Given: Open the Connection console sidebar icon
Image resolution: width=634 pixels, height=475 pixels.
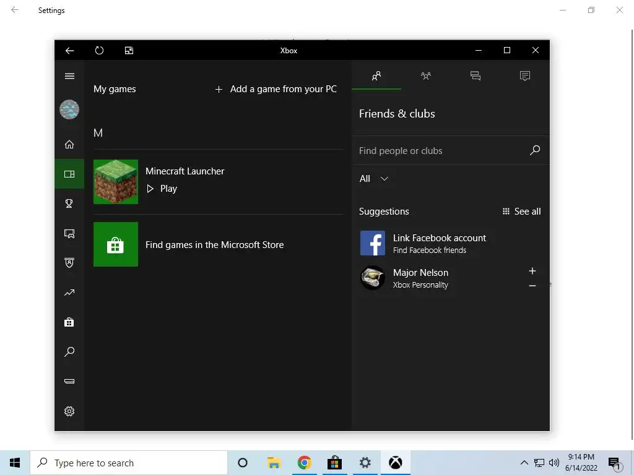Looking at the screenshot, I should pyautogui.click(x=69, y=381).
